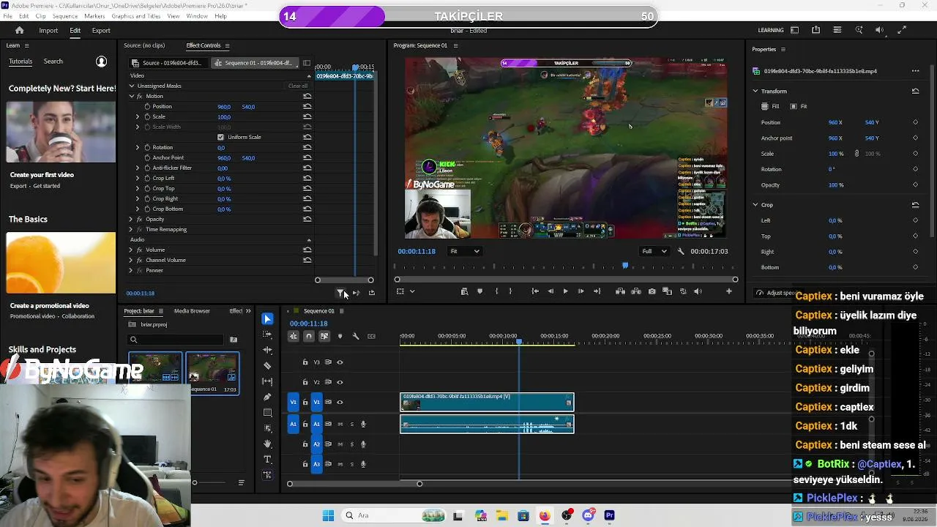Screen dimensions: 937x527
Task: Collapse the Crop section in Properties
Action: click(x=755, y=204)
